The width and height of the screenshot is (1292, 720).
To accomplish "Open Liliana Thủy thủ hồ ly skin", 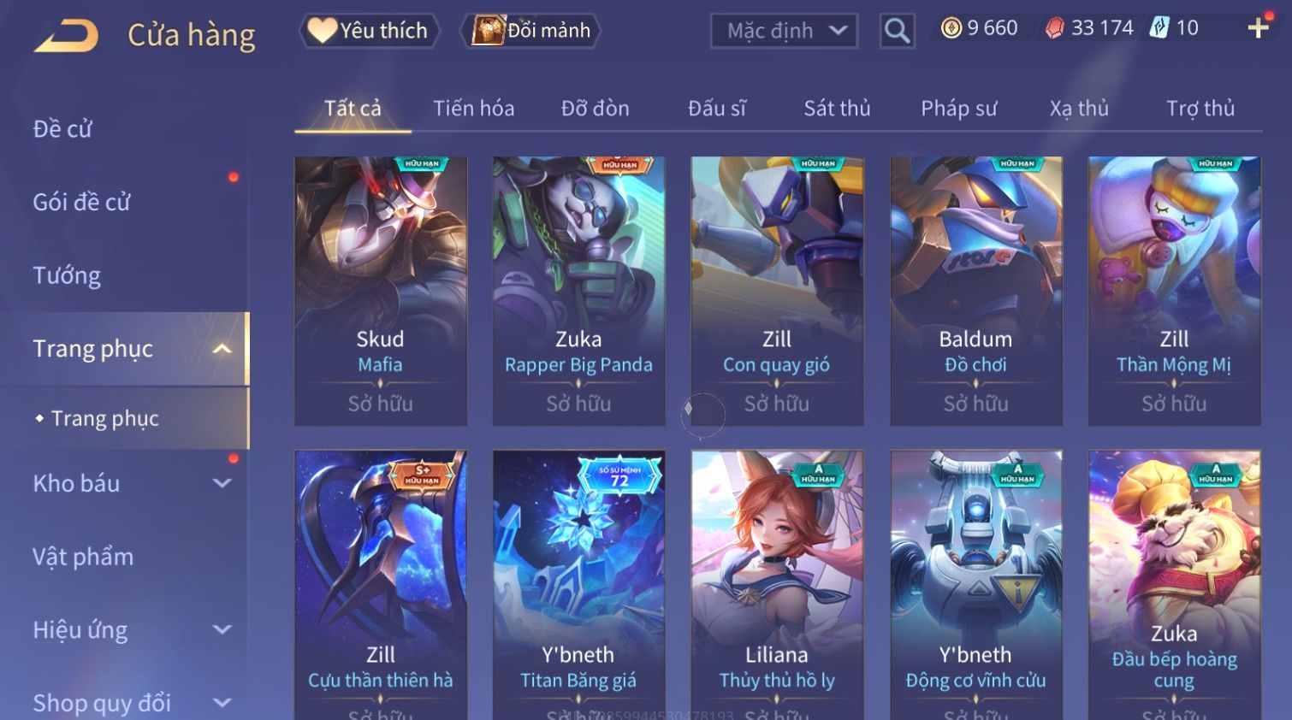I will coord(777,585).
